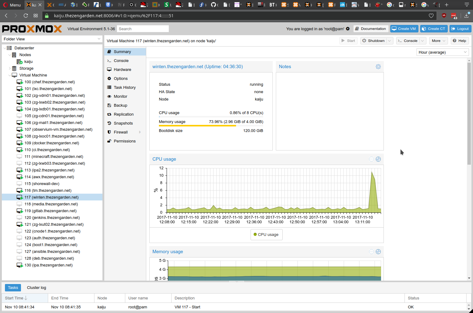The height and width of the screenshot is (313, 473).
Task: Open a new browser tab with plus
Action: (x=446, y=5)
